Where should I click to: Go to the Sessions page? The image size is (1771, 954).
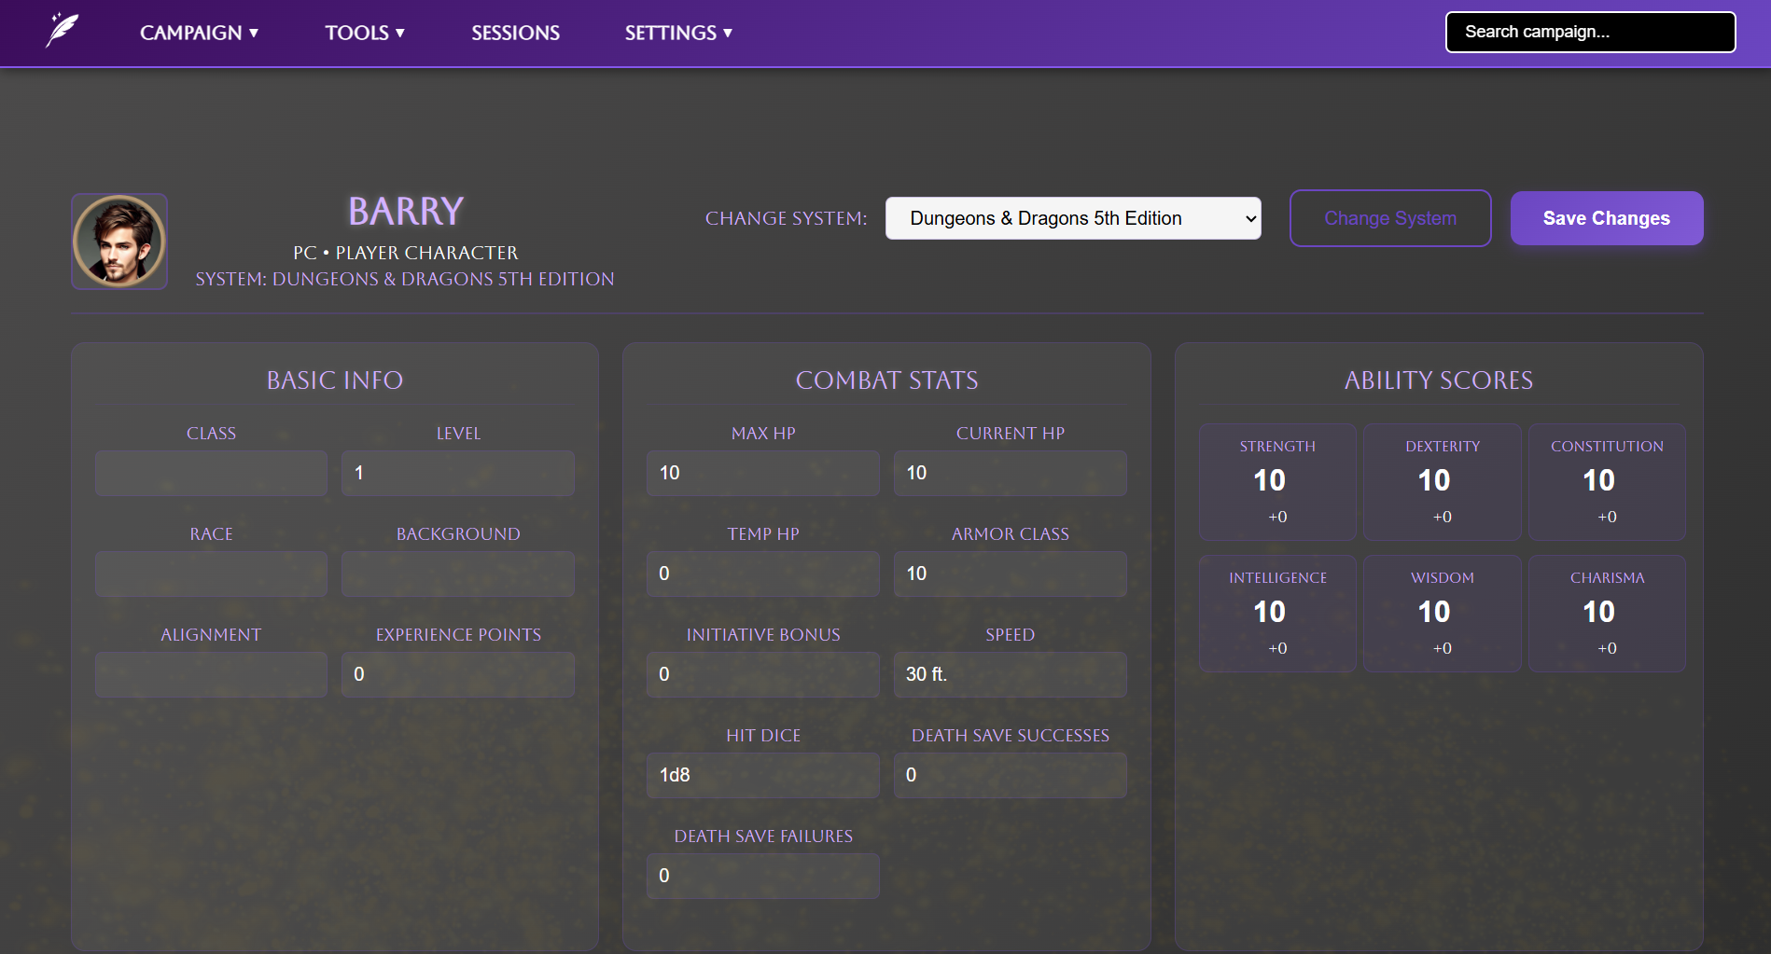(515, 33)
